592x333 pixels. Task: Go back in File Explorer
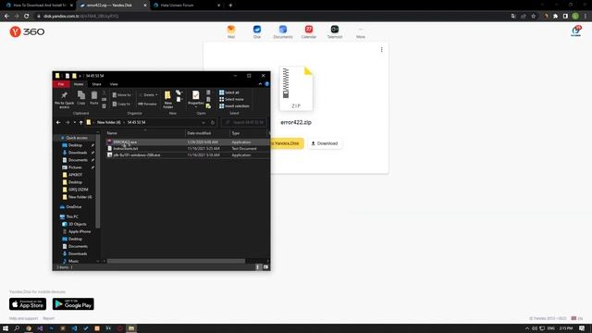tap(58, 122)
